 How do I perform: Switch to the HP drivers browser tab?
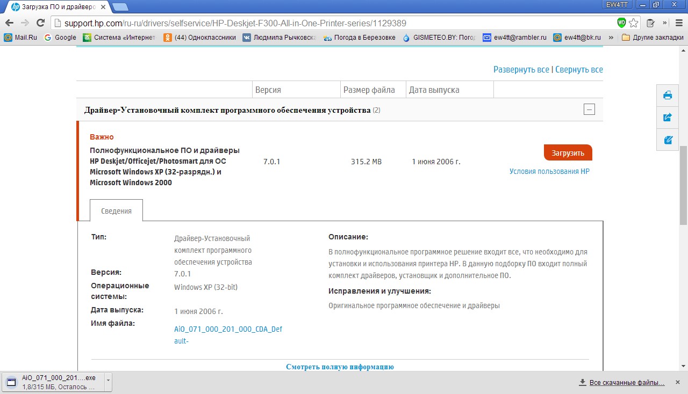58,6
